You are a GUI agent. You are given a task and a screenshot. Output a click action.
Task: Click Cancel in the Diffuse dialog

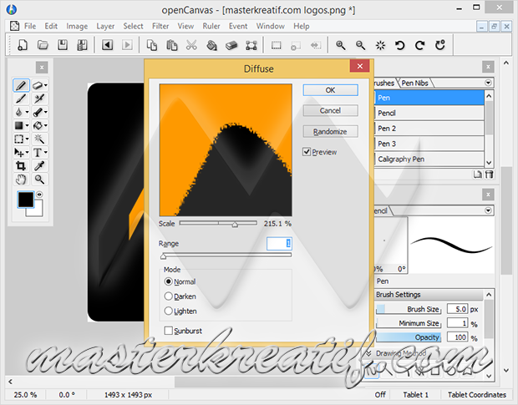(330, 110)
